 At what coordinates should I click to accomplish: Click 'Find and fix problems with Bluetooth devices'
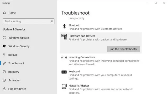tap(95, 29)
